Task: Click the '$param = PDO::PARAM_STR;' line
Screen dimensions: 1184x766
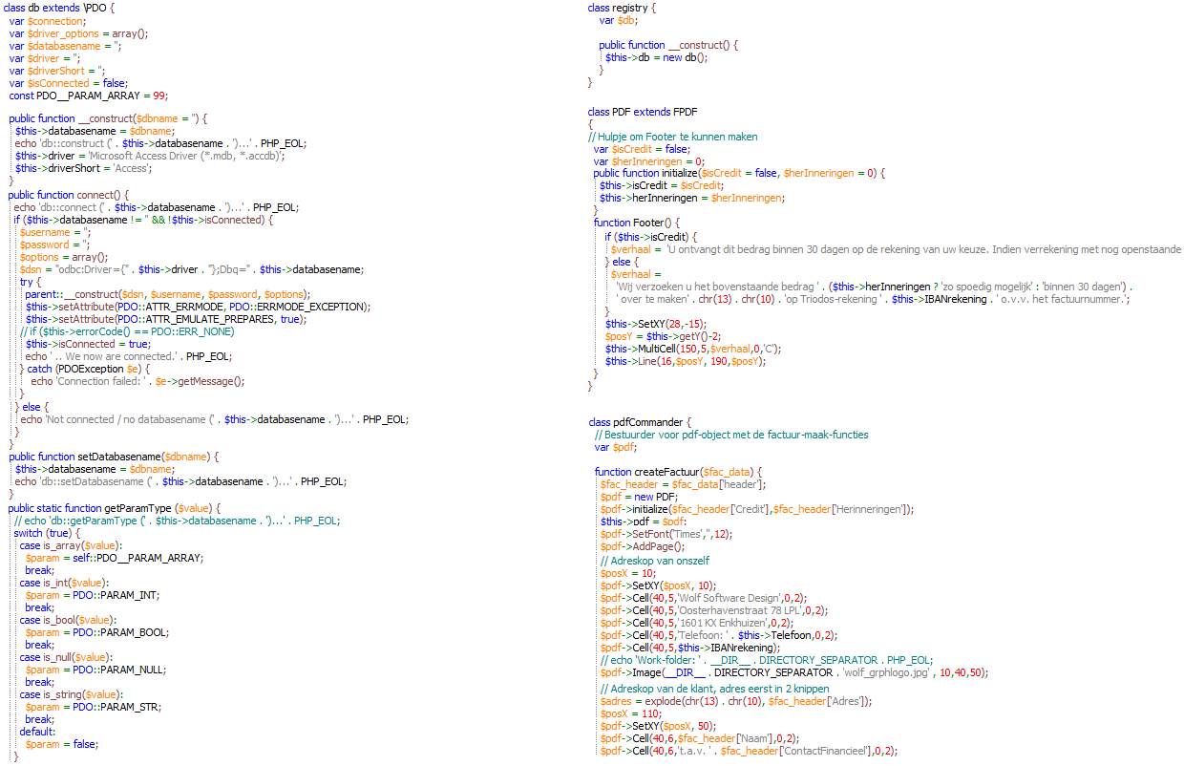Action: pos(93,707)
